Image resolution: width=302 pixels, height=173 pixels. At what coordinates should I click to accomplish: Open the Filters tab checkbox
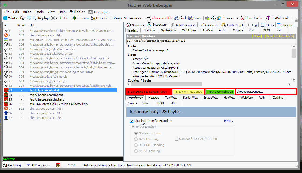[x=262, y=25]
